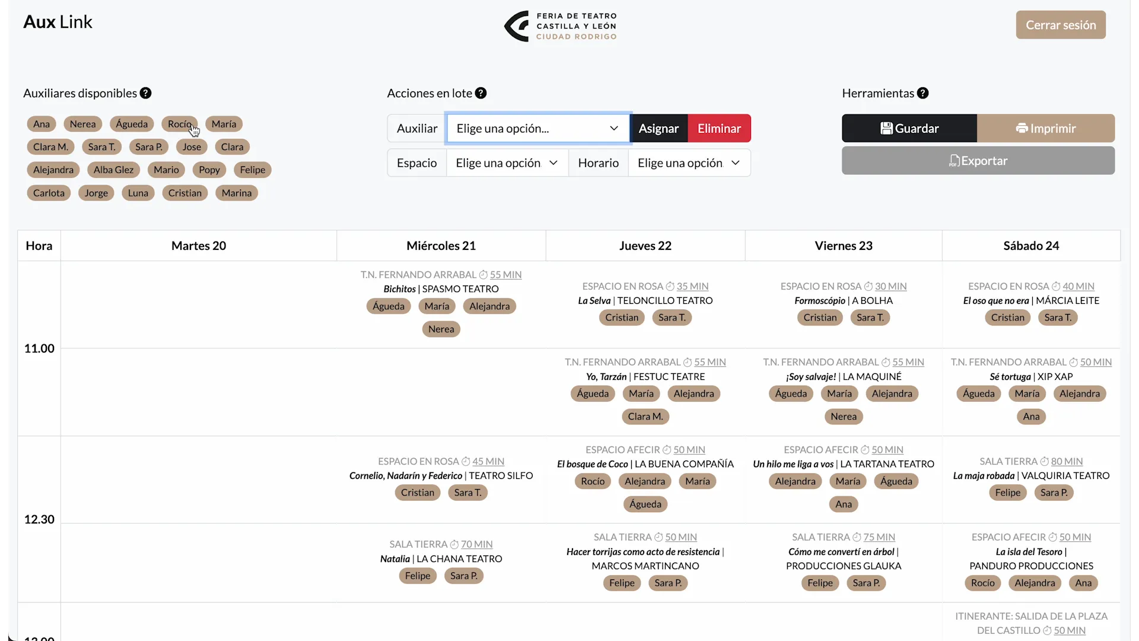Click the Aux Link title

point(58,22)
